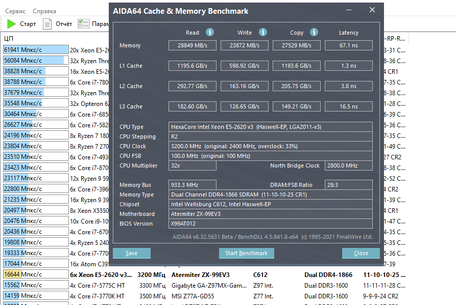
Task: Click the Memory Read value 28849 MB/s
Action: pyautogui.click(x=192, y=45)
